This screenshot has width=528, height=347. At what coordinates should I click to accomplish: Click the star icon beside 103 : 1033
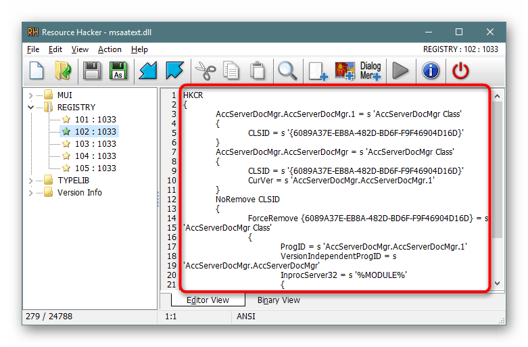[66, 144]
